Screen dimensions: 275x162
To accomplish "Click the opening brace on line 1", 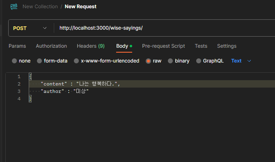I will click(x=30, y=76).
